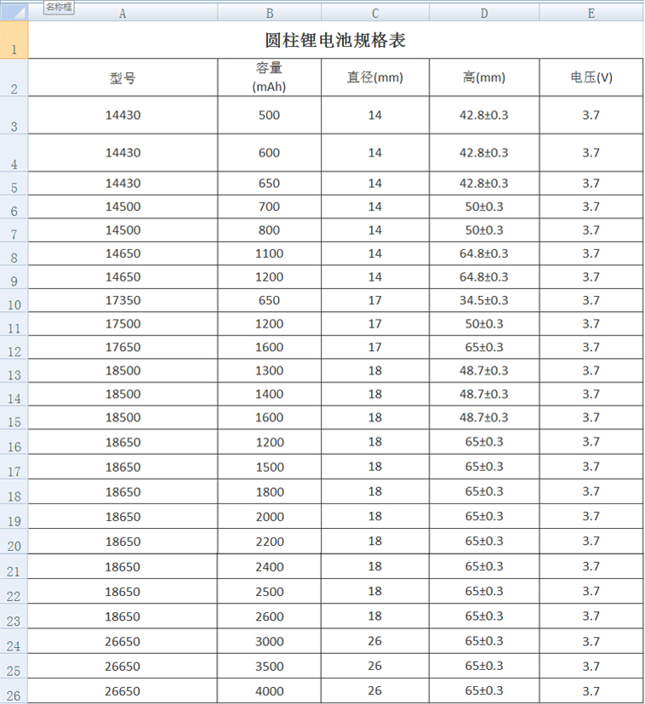
Task: Click model cell 17350
Action: [123, 300]
